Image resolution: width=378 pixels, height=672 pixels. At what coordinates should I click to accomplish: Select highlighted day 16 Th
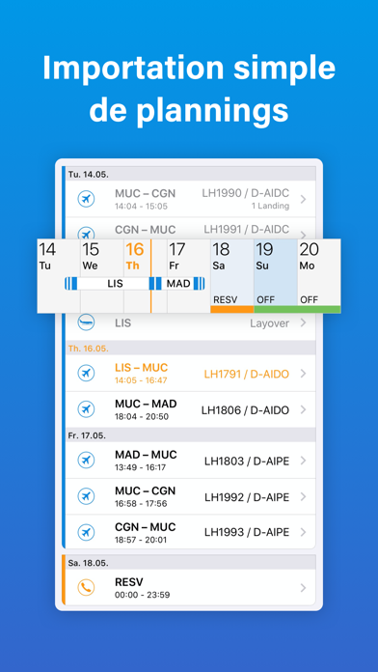click(146, 275)
